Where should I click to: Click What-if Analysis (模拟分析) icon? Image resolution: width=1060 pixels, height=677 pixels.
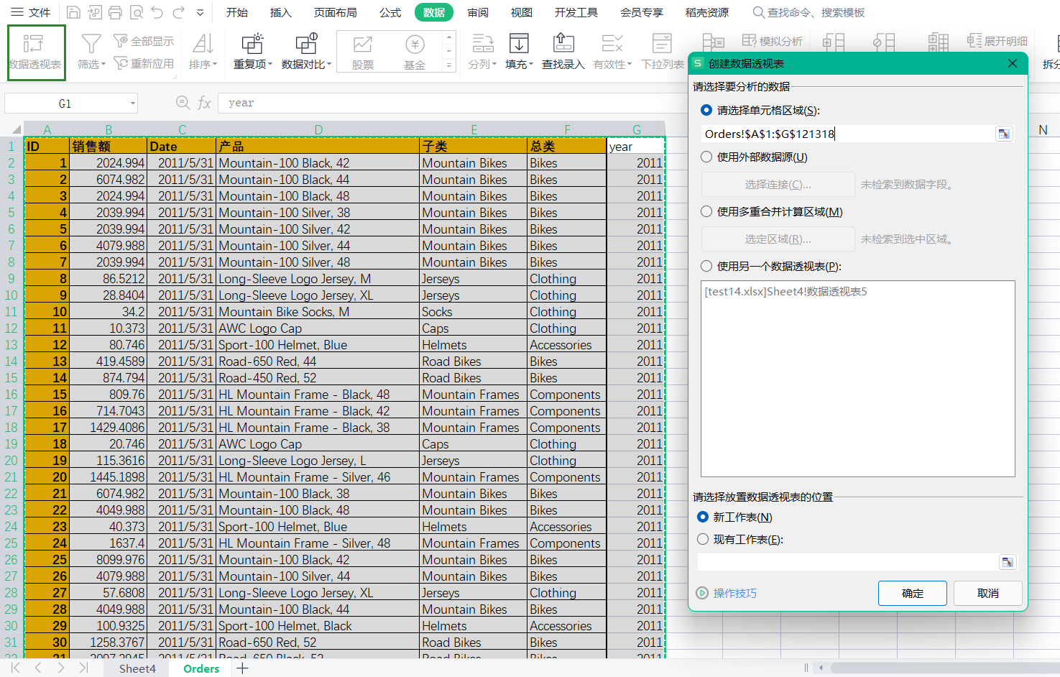(x=750, y=41)
